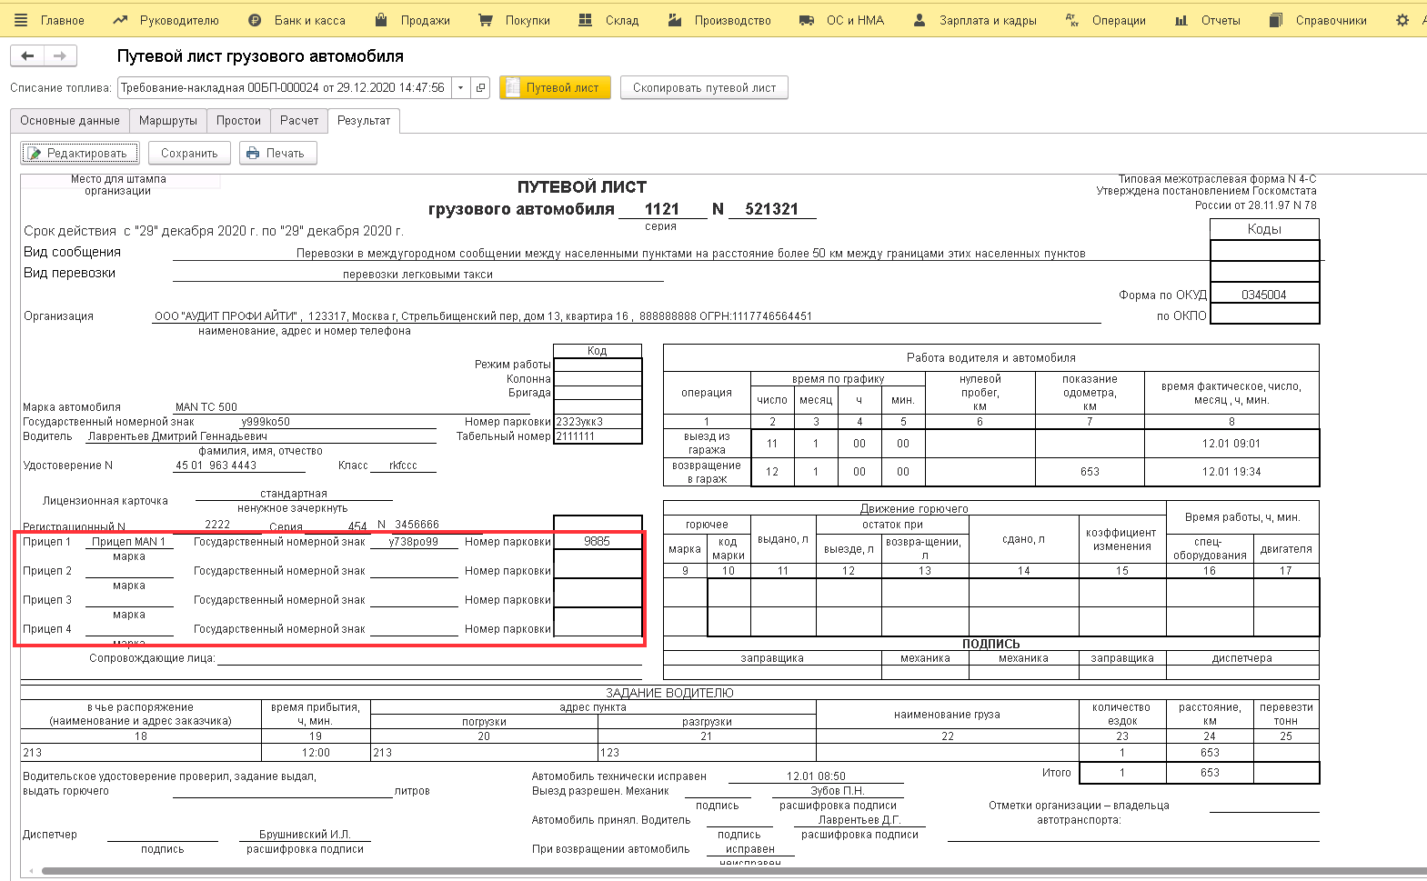Viewport: 1427px width, 881px height.
Task: Click waybill number 521321
Action: (771, 209)
